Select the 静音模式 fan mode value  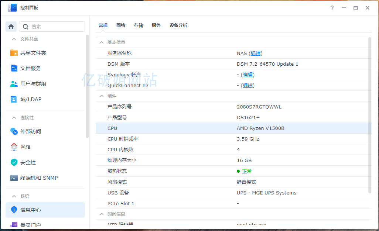[246, 182]
